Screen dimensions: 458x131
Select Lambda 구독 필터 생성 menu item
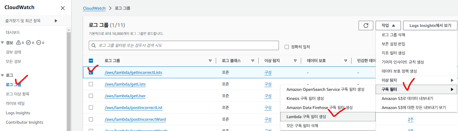pyautogui.click(x=306, y=116)
